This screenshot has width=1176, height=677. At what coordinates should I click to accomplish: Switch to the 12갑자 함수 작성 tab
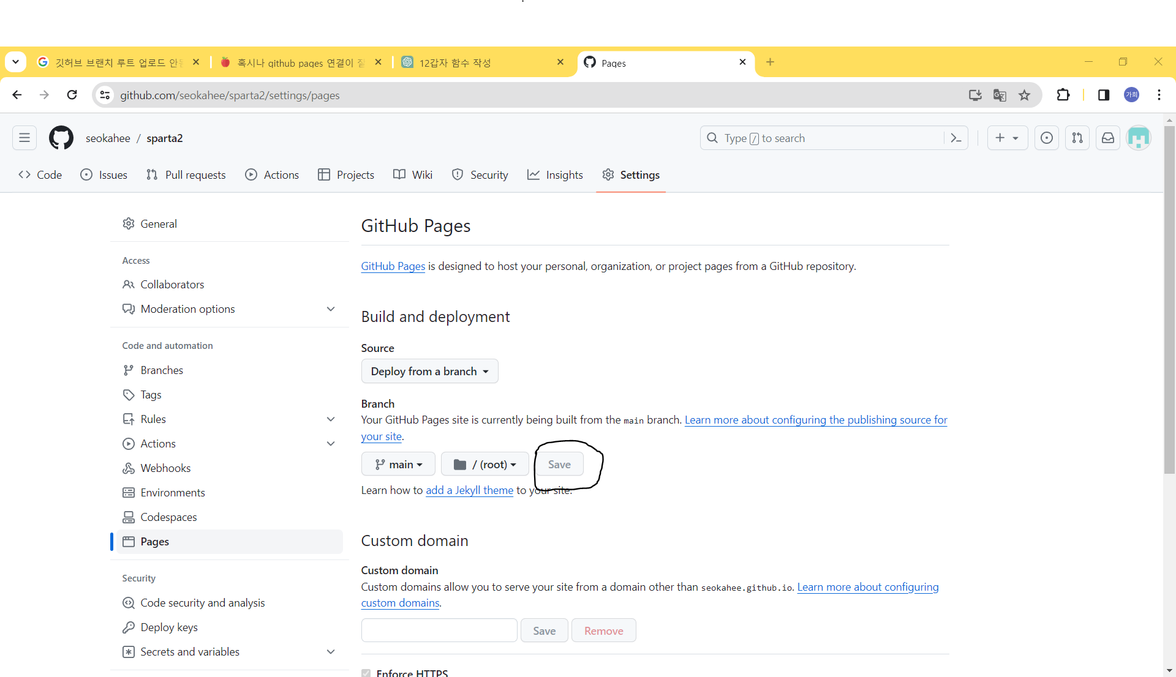pyautogui.click(x=483, y=62)
